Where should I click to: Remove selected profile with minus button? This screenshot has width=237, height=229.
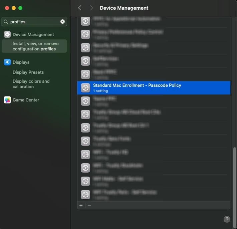89,205
